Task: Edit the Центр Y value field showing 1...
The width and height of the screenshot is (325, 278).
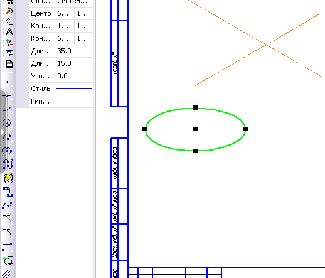Action: (x=83, y=13)
